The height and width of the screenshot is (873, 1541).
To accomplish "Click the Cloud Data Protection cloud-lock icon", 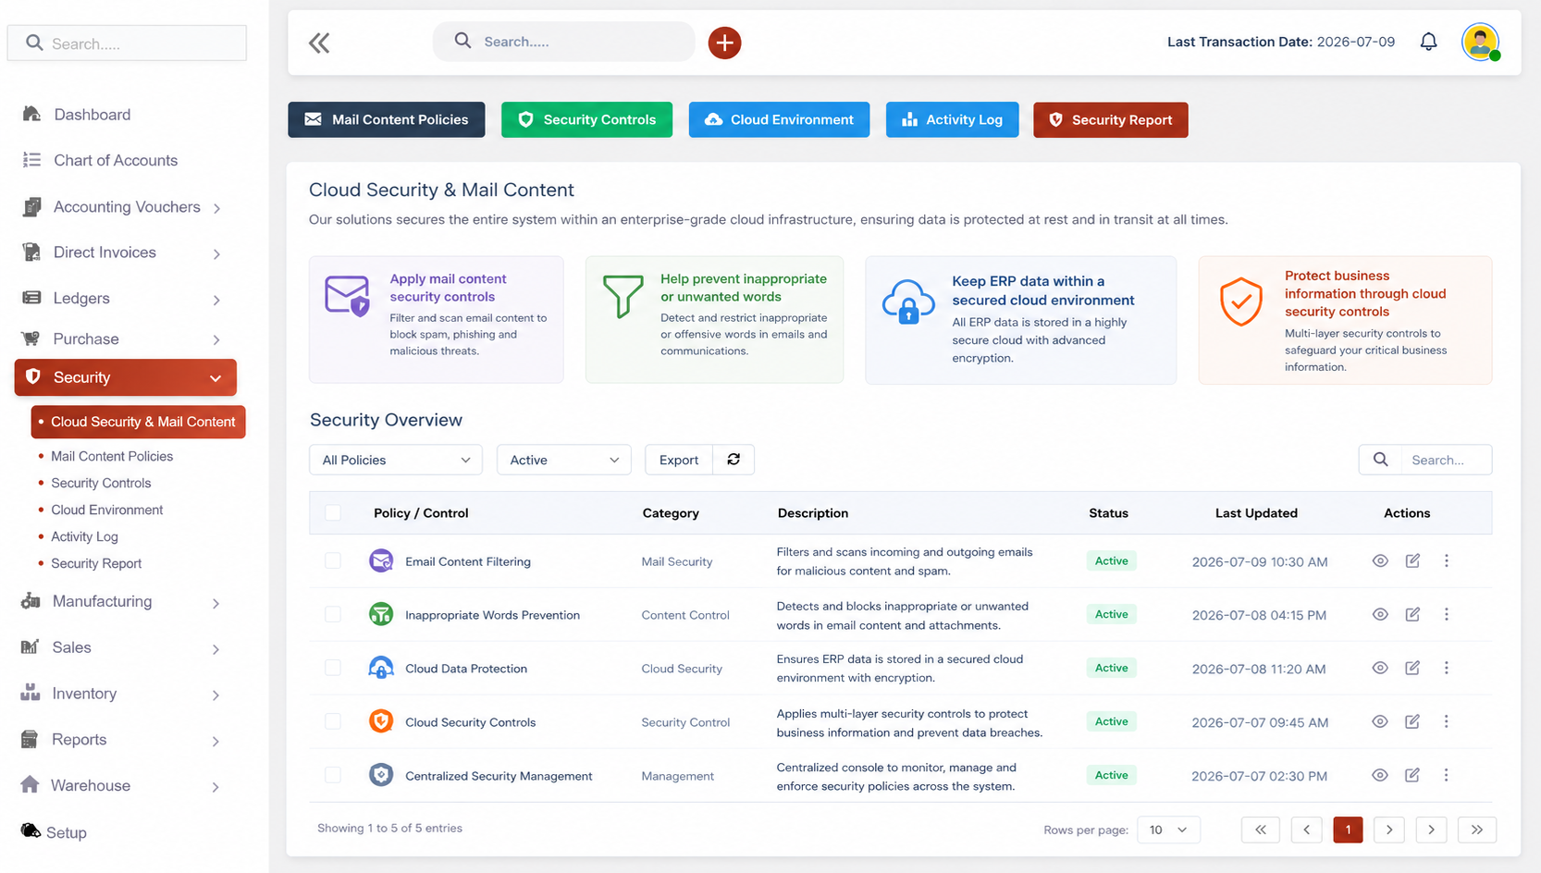I will click(x=381, y=668).
